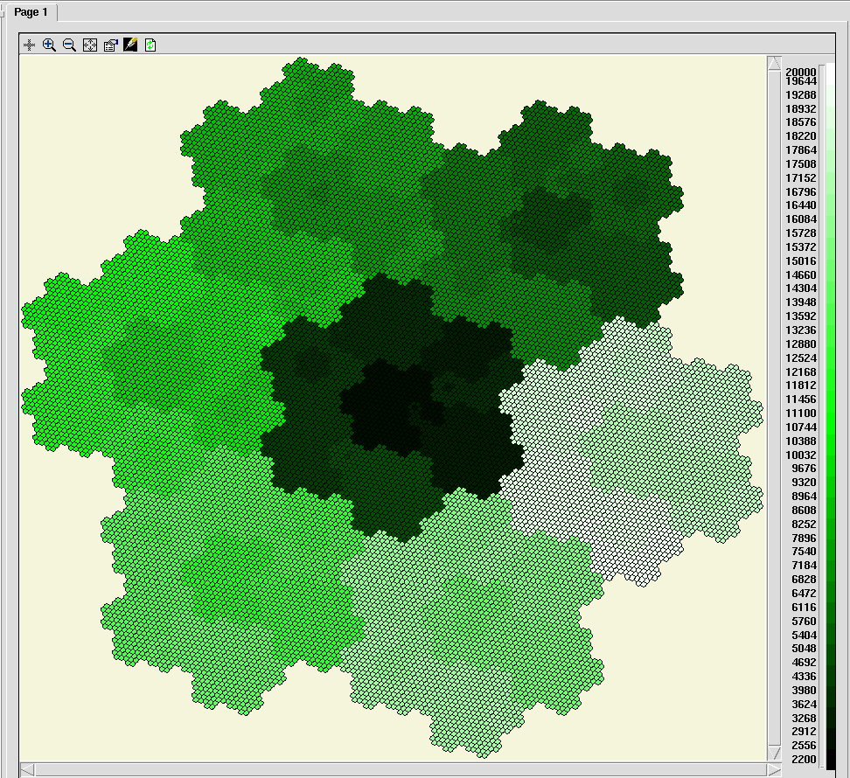This screenshot has height=778, width=850.
Task: Switch to the Page 1 tab
Action: pyautogui.click(x=31, y=12)
